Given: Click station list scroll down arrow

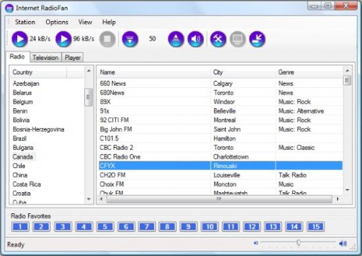Looking at the screenshot, I should pos(348,190).
